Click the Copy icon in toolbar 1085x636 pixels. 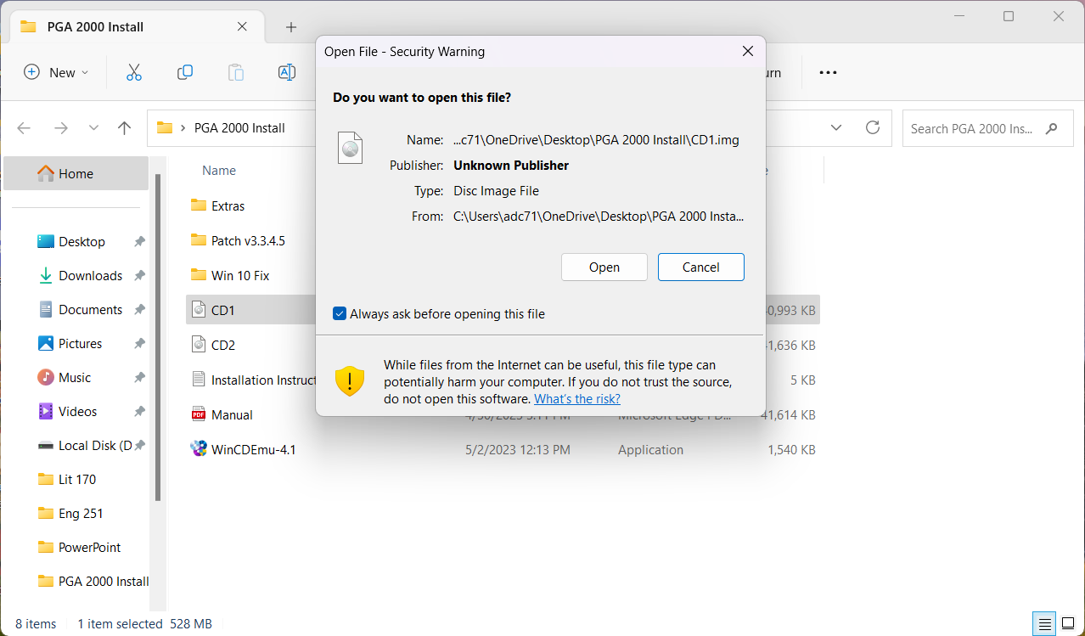184,72
